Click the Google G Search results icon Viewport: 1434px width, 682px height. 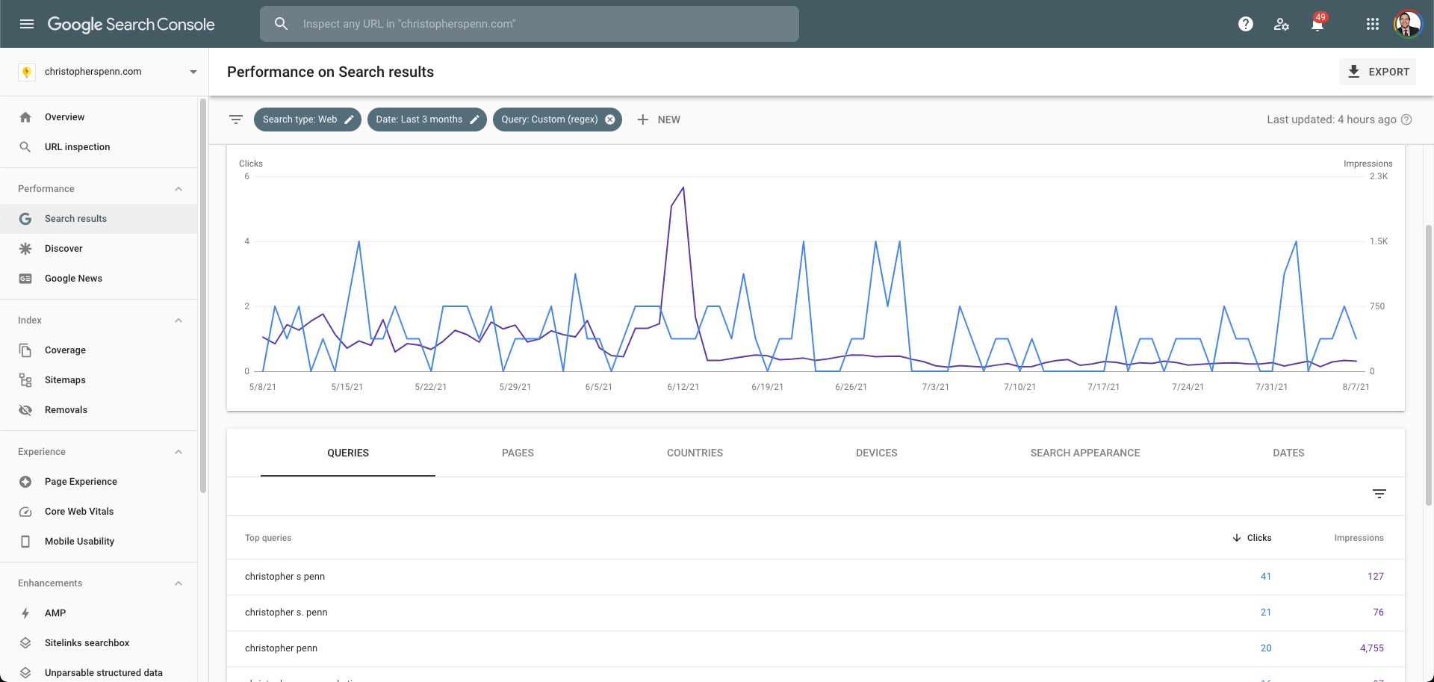pos(25,219)
